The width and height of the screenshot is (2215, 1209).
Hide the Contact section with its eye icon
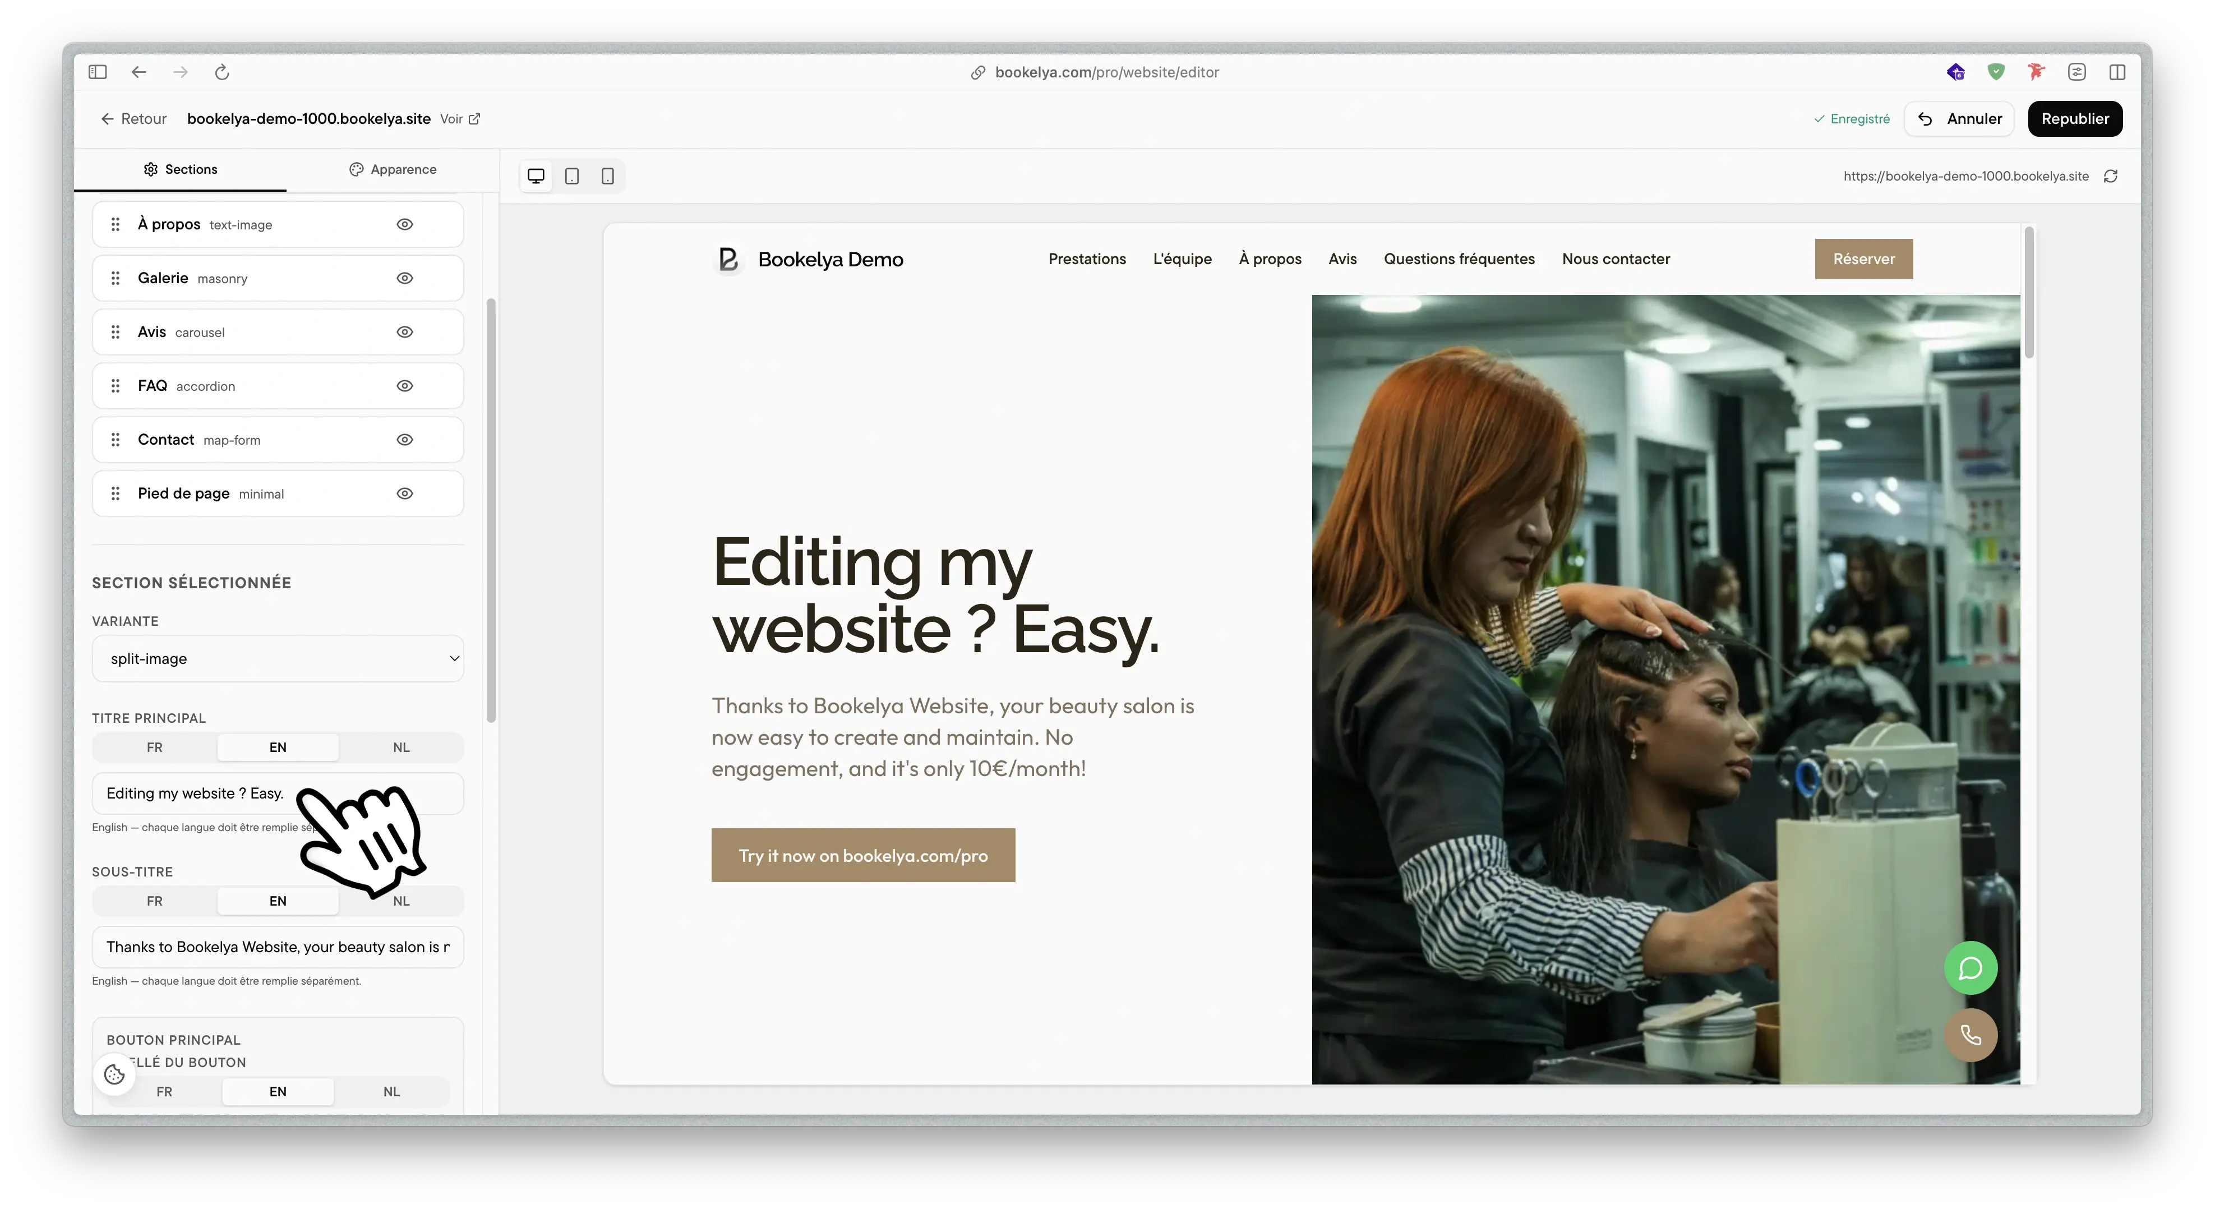click(x=404, y=440)
